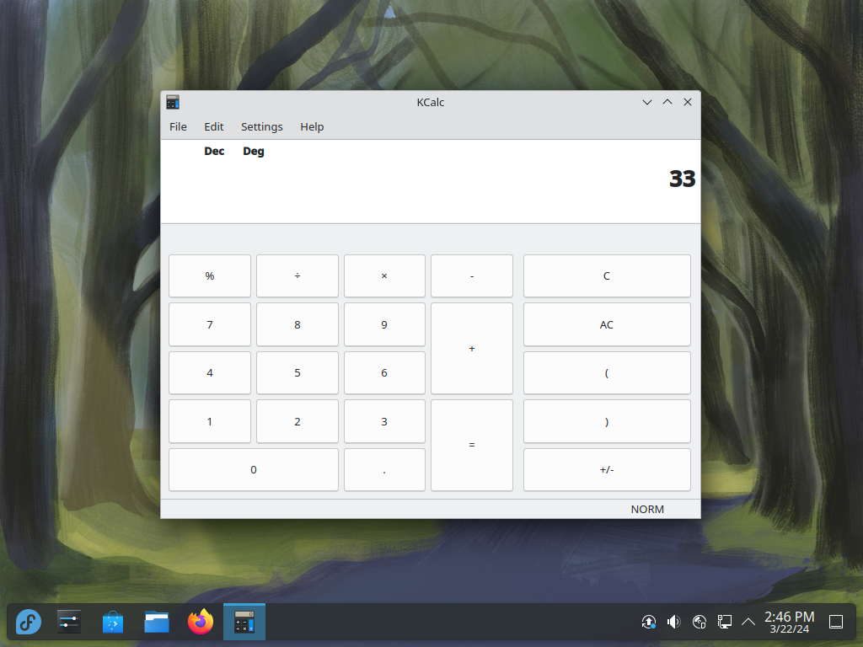Open System Settings from the taskbar
863x647 pixels.
pos(69,623)
